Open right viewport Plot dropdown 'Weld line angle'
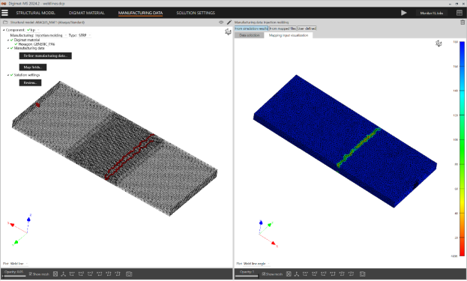 256,264
